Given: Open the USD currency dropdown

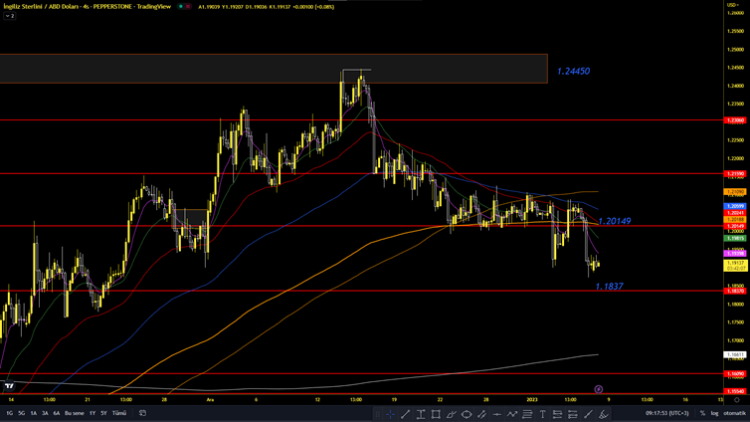Looking at the screenshot, I should click(x=733, y=5).
